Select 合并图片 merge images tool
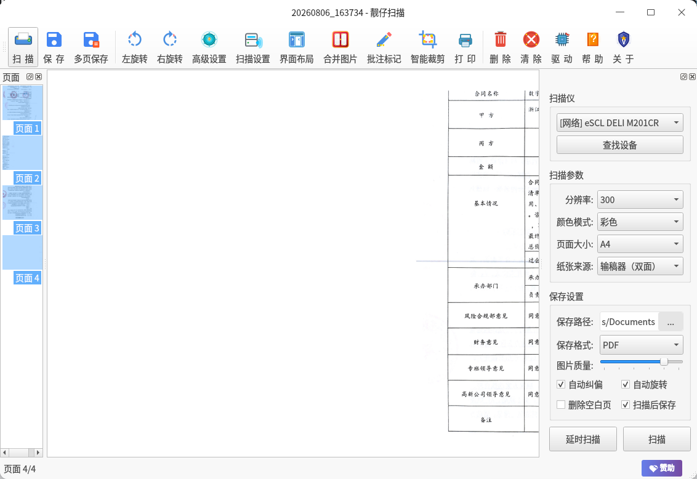 point(340,47)
